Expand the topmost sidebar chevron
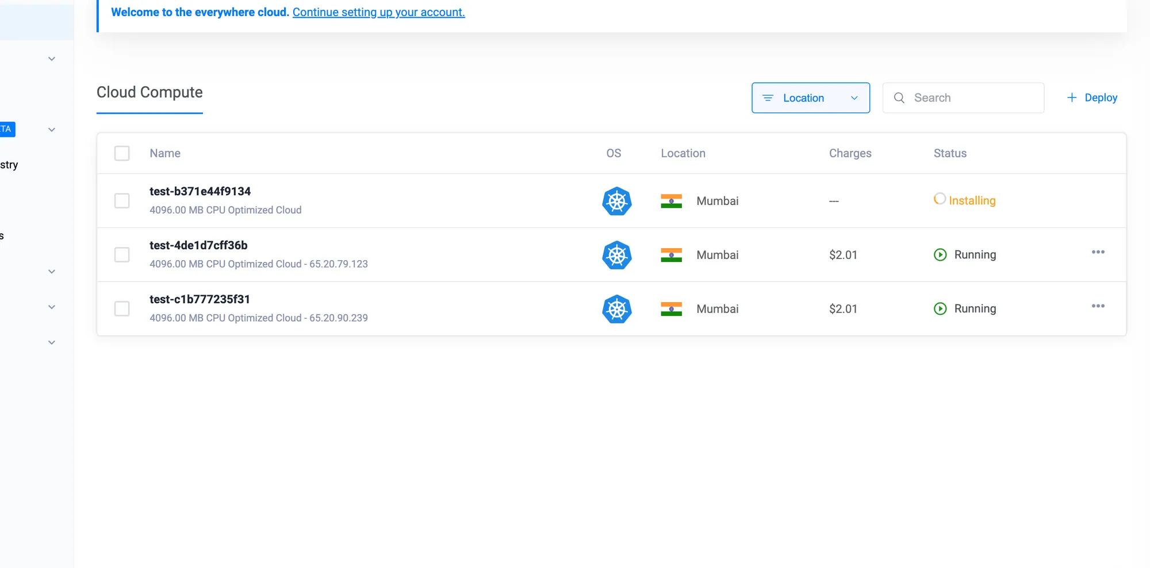 52,59
